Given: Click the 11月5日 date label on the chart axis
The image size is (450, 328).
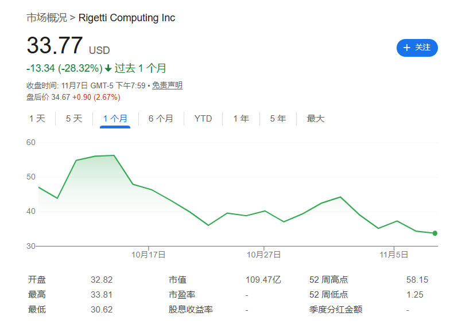Looking at the screenshot, I should [394, 255].
